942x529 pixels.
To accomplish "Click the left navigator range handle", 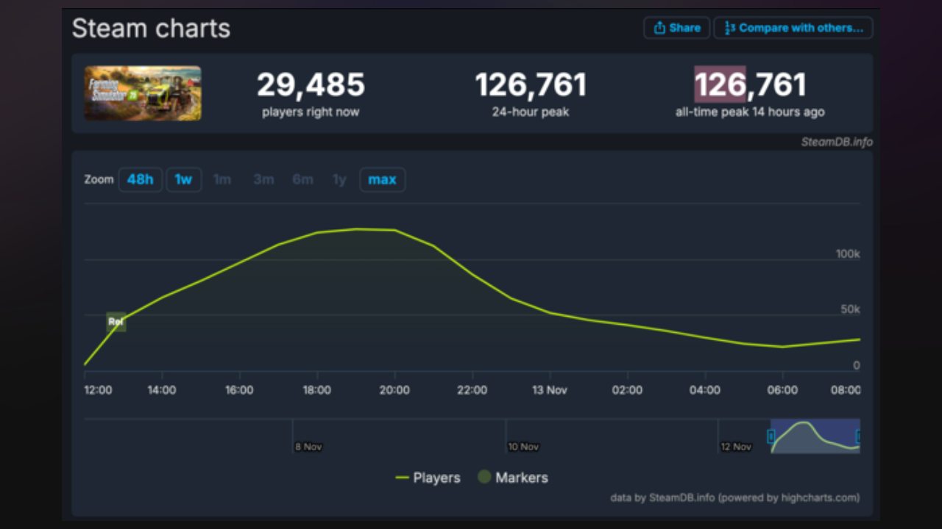I will pyautogui.click(x=771, y=436).
